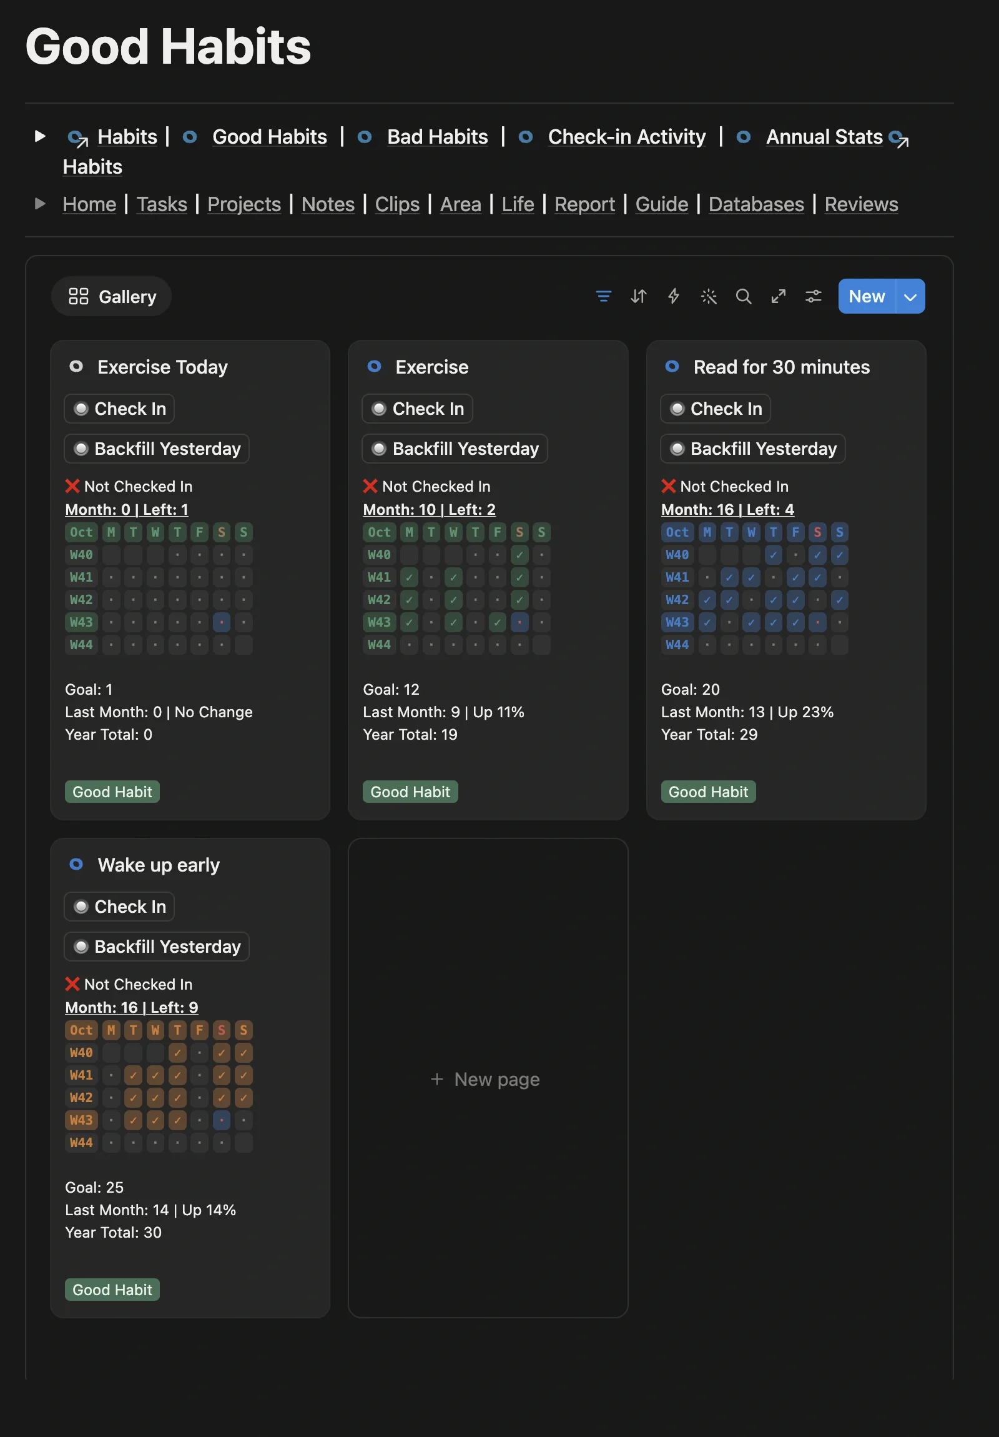Open the Annual Stats link
Image resolution: width=999 pixels, height=1437 pixels.
click(824, 136)
